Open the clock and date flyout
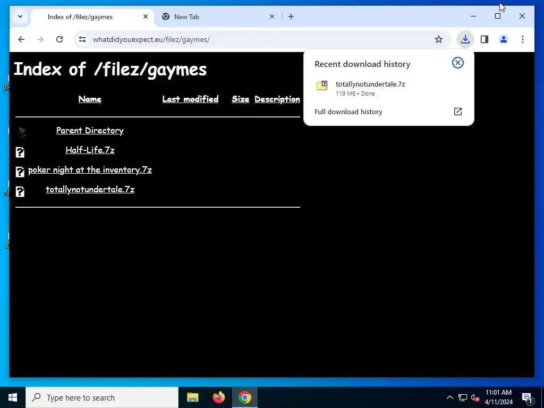The width and height of the screenshot is (544, 408). point(498,397)
